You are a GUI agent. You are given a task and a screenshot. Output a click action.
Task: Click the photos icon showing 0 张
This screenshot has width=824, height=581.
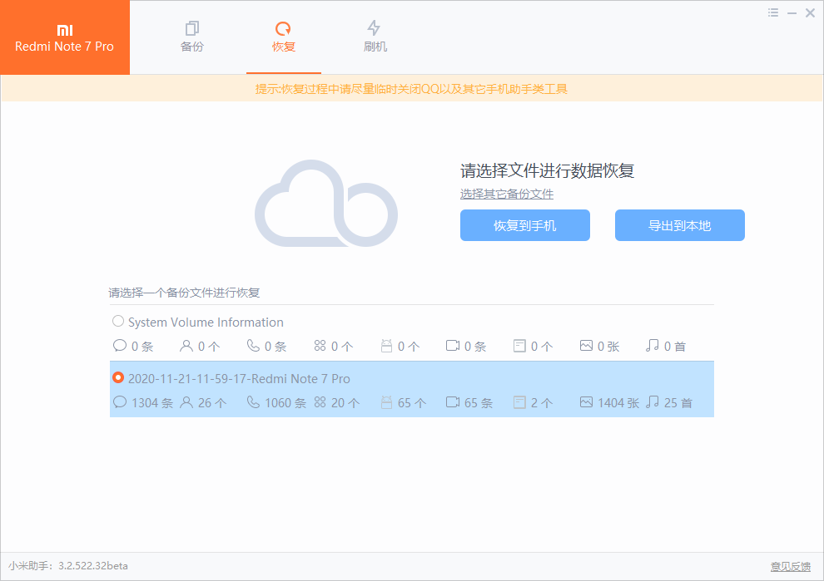(587, 345)
